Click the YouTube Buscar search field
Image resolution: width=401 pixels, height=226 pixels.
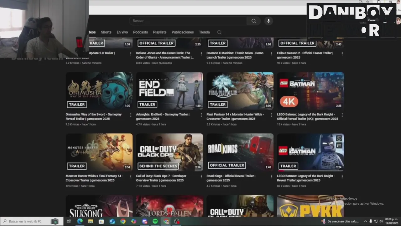point(188,21)
